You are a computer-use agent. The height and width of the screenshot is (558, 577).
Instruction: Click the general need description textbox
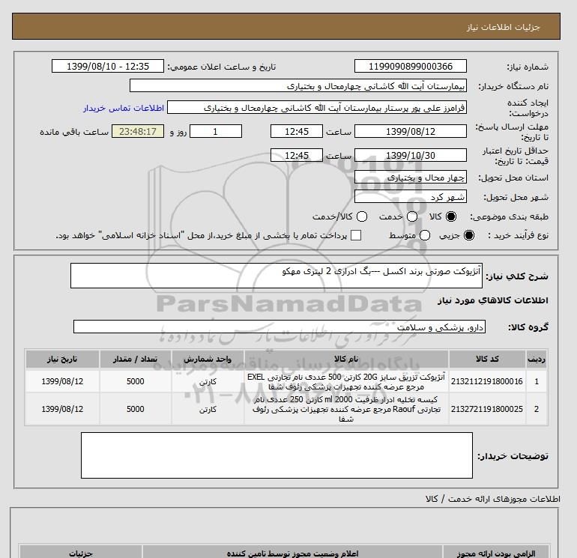point(277,276)
